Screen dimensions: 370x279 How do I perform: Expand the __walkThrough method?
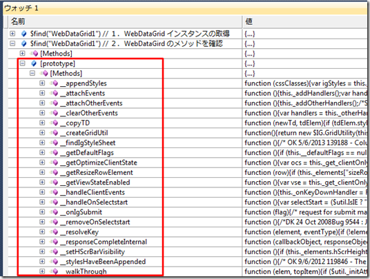pos(42,271)
